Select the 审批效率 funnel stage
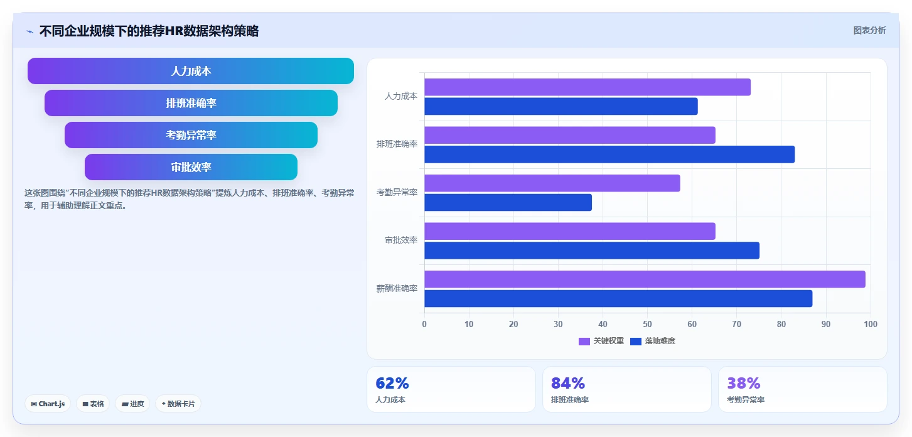912x437 pixels. 191,167
